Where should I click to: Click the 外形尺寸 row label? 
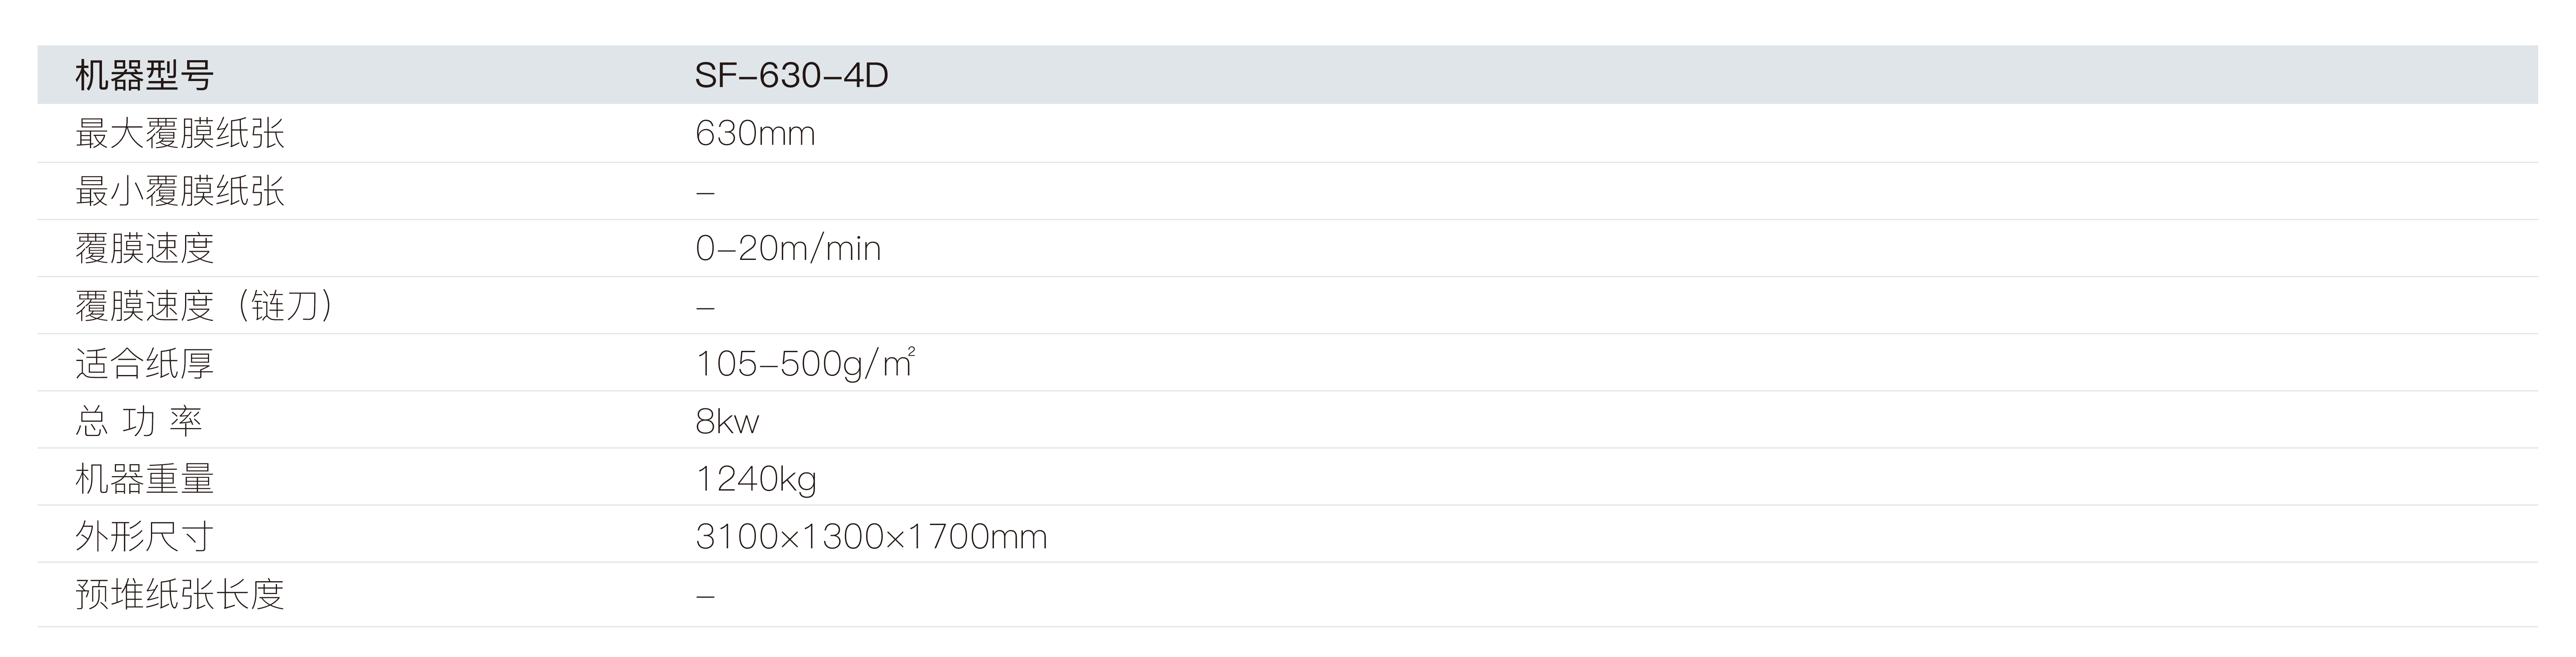pyautogui.click(x=145, y=537)
